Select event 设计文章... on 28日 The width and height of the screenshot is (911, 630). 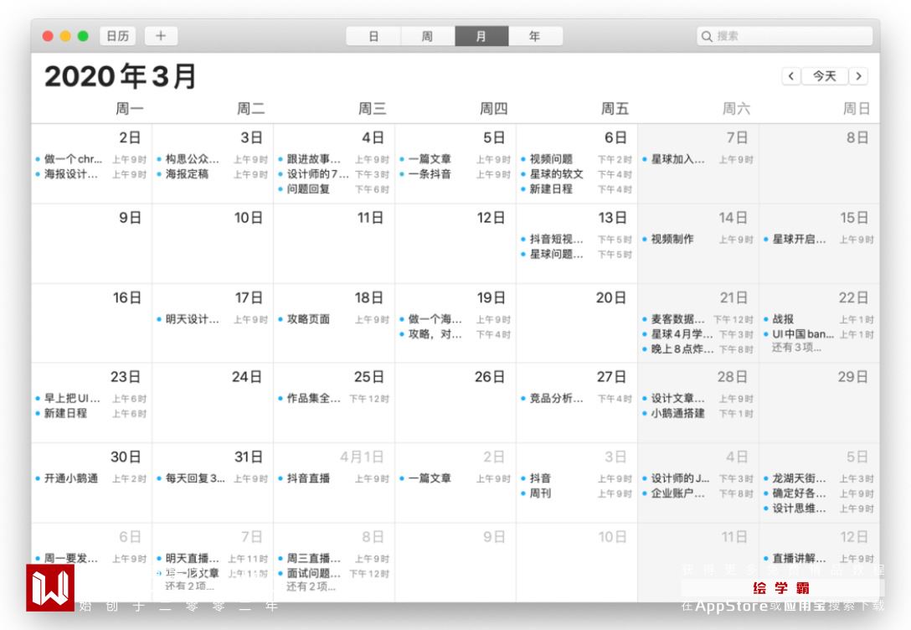click(698, 398)
